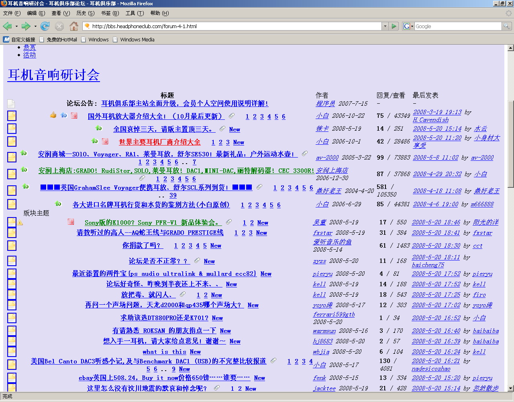Open the 耳机音响研讨会 forum heading link
Image resolution: width=514 pixels, height=402 pixels.
(x=53, y=75)
